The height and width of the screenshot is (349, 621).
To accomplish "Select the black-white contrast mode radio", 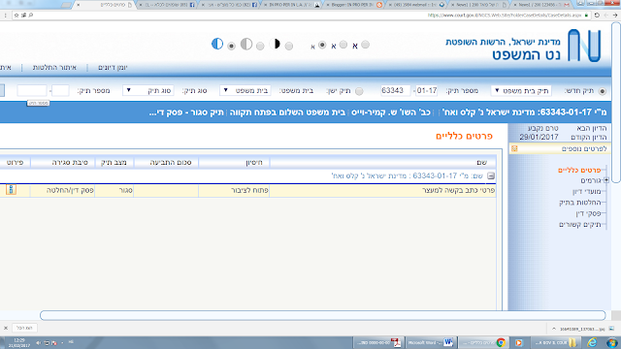I will coord(289,47).
